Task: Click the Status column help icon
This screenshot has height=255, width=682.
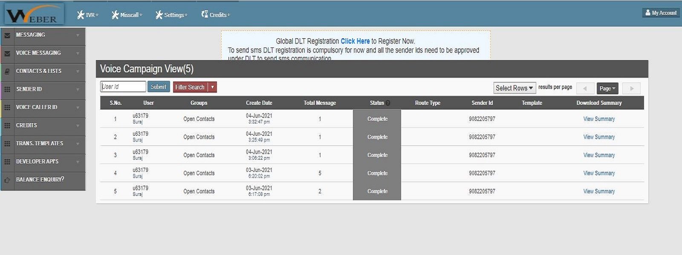Action: pyautogui.click(x=388, y=103)
